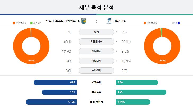Expand arrow next to 세트피스 row
The width and height of the screenshot is (193, 107).
[x=116, y=51]
